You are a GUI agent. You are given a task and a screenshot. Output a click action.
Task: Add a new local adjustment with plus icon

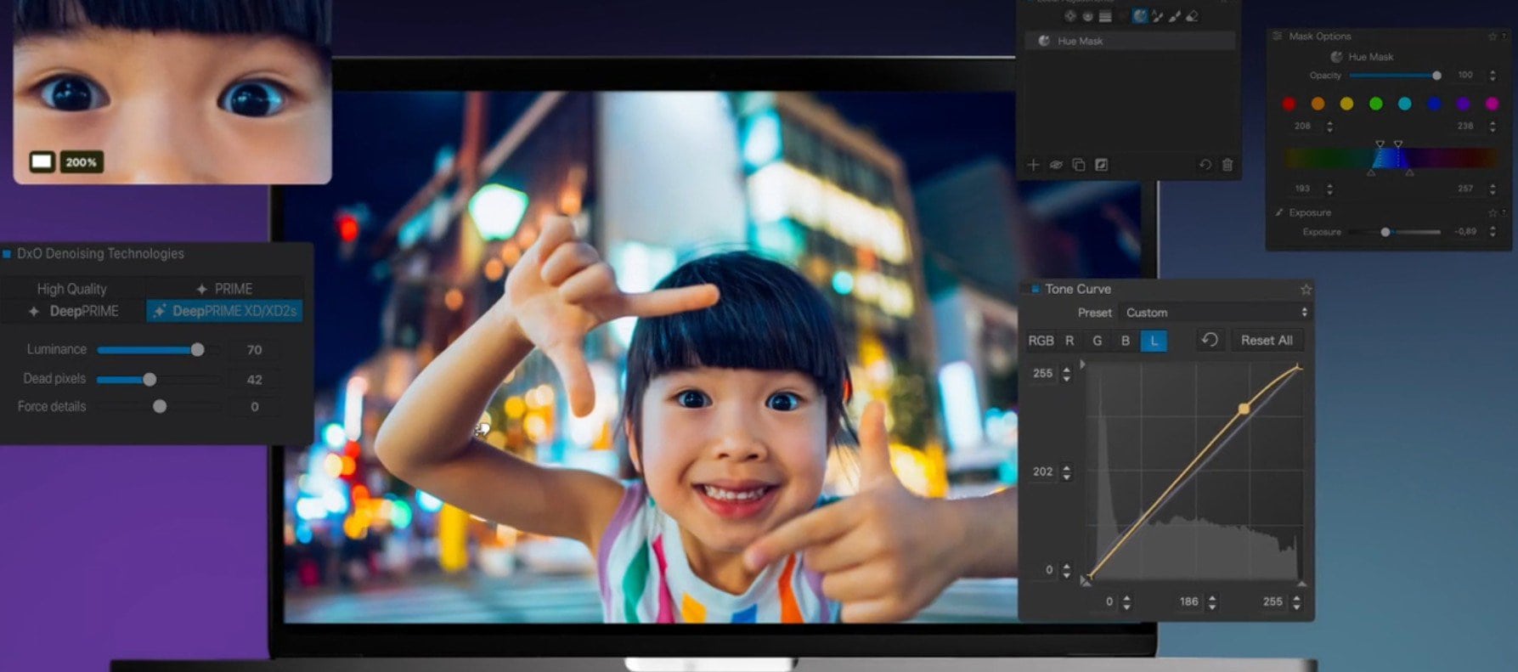pos(1033,165)
